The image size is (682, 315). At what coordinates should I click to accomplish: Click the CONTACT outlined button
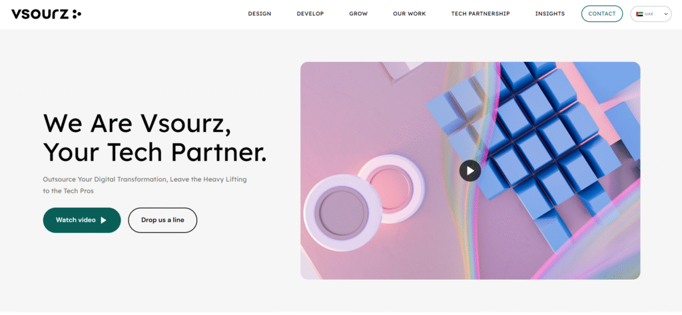602,14
